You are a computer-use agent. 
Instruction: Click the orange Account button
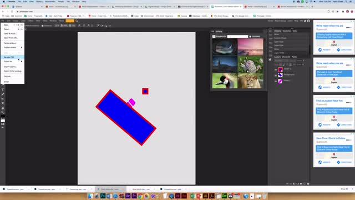tap(70, 21)
